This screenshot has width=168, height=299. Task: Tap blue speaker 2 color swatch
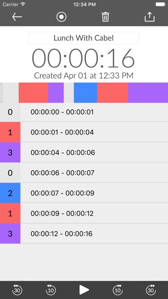click(x=10, y=193)
